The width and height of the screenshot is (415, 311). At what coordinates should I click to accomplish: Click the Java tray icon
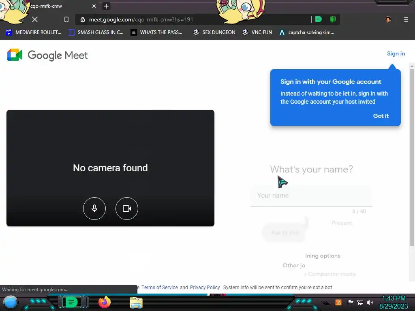click(x=338, y=302)
